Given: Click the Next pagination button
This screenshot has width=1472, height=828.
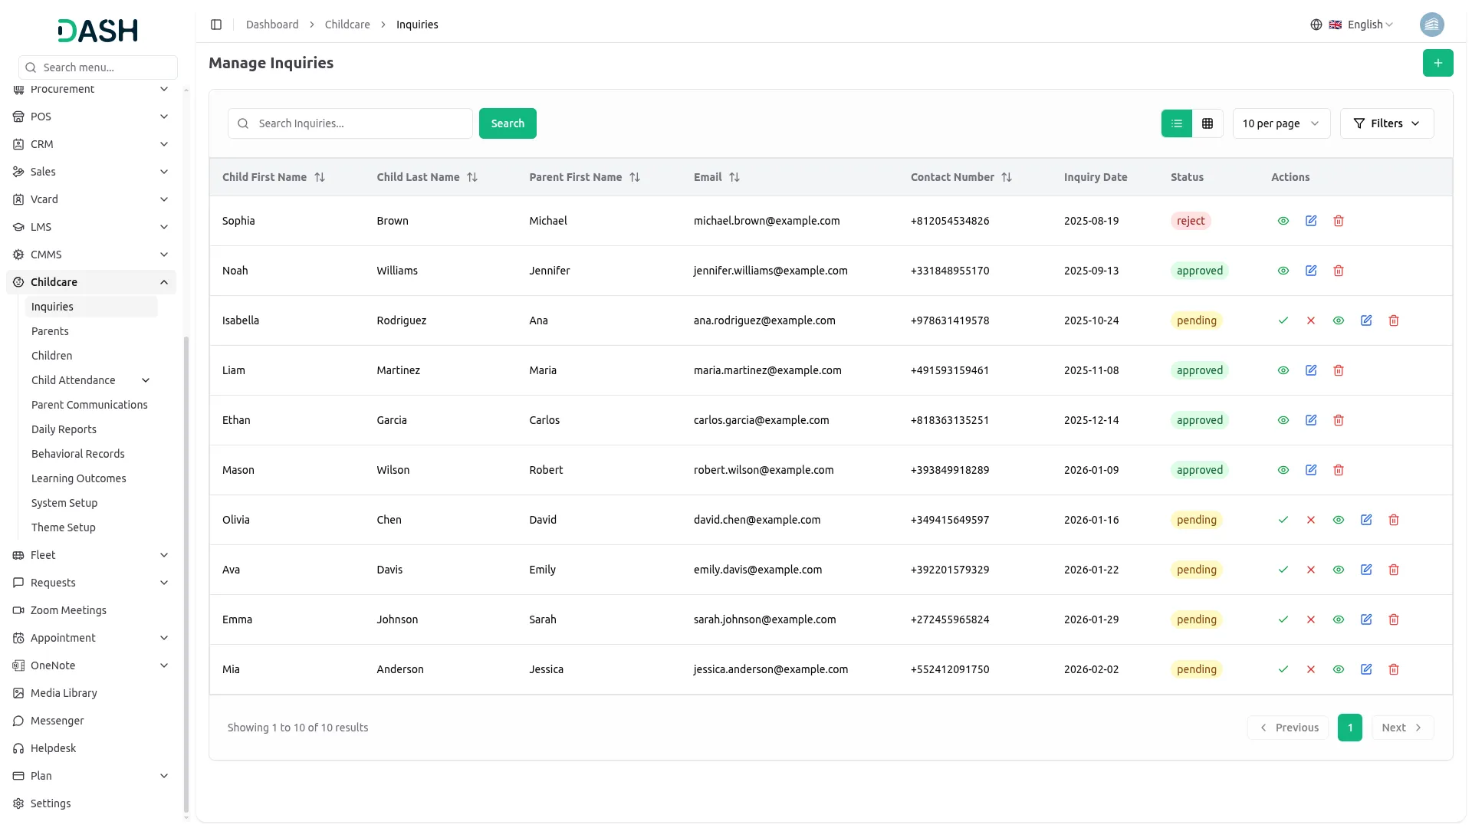Looking at the screenshot, I should click(x=1401, y=728).
